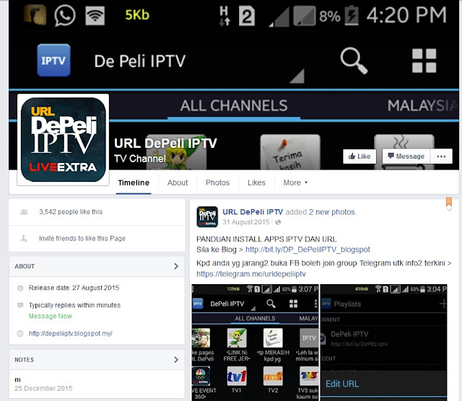Click the orange bookmark save icon
Screen dimensions: 462x401
click(449, 202)
